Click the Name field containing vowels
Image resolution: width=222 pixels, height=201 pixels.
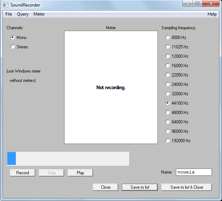click(194, 172)
